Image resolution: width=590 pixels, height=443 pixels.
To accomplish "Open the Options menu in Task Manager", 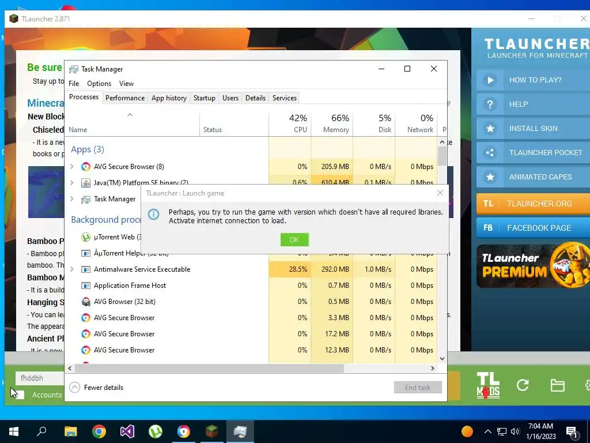I will click(x=99, y=84).
